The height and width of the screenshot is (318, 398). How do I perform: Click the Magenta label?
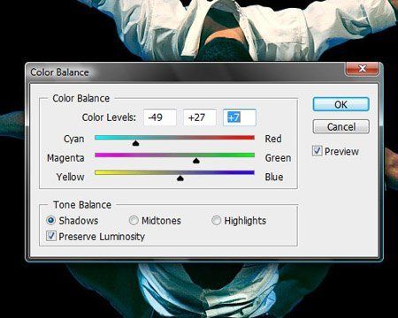(x=65, y=158)
